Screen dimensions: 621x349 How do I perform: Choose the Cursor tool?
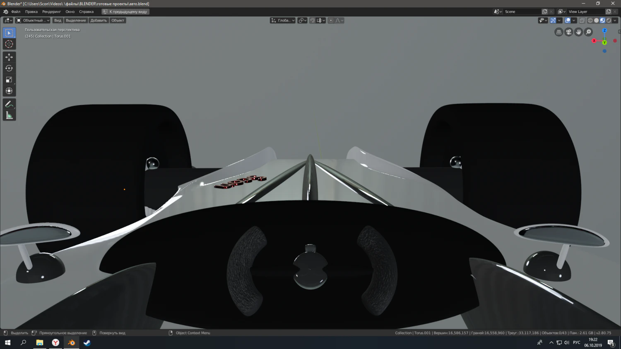point(9,44)
